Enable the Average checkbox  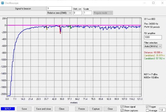147,111
